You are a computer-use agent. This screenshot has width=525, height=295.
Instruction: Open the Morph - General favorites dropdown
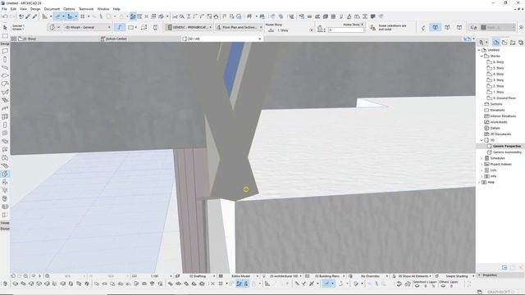tap(88, 27)
